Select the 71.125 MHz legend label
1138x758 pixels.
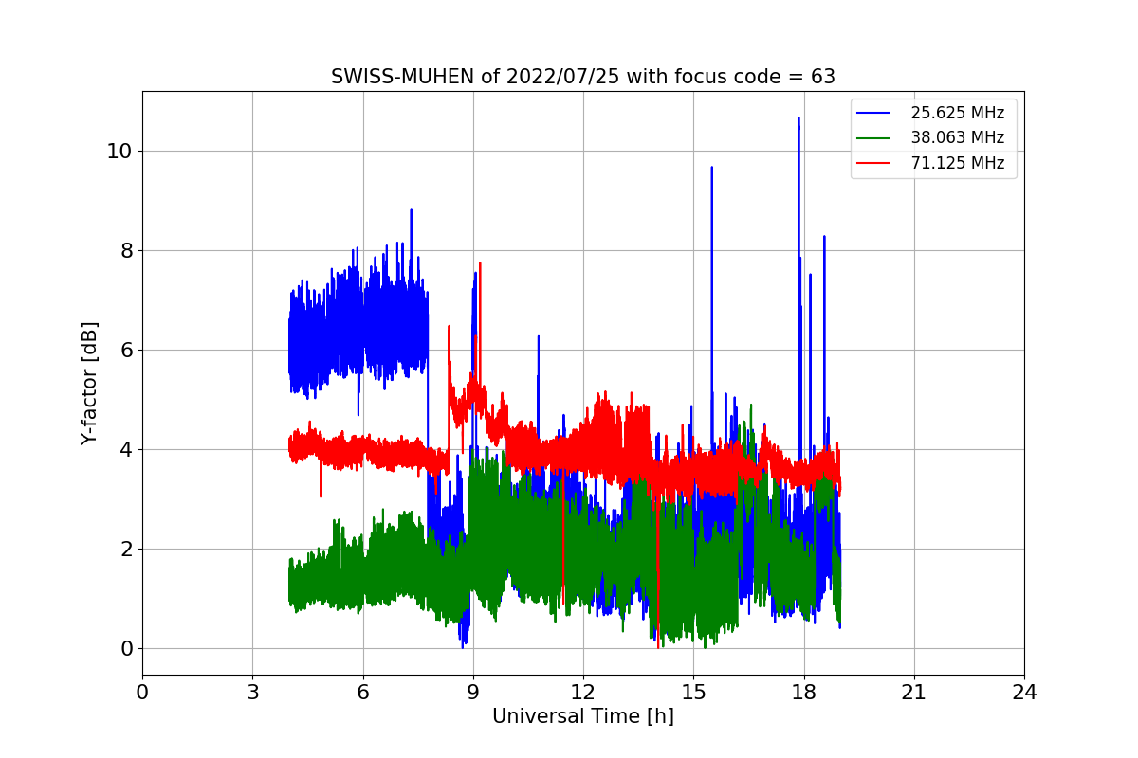coord(957,163)
